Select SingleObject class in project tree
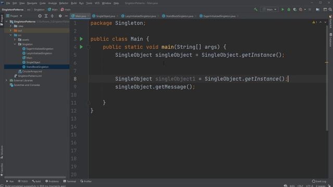This screenshot has height=187, width=333. click(31, 62)
